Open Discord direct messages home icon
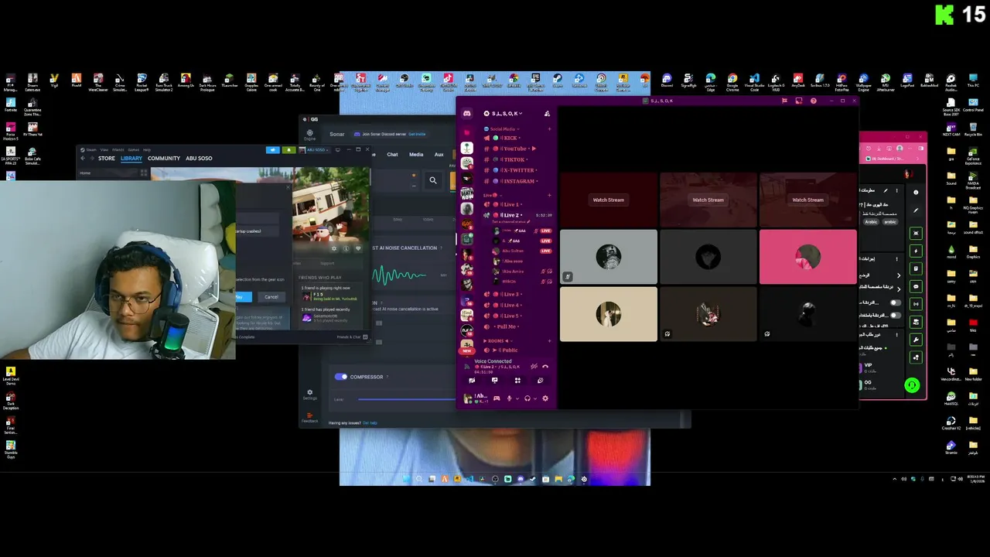This screenshot has width=990, height=557. (467, 114)
